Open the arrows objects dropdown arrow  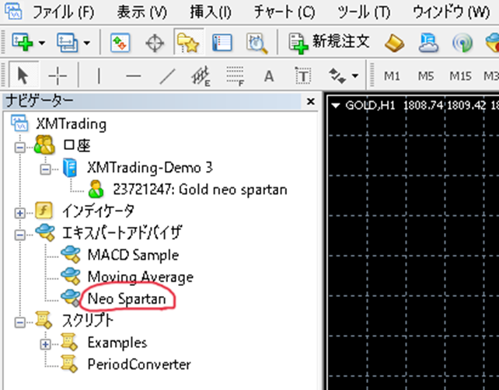click(x=355, y=76)
